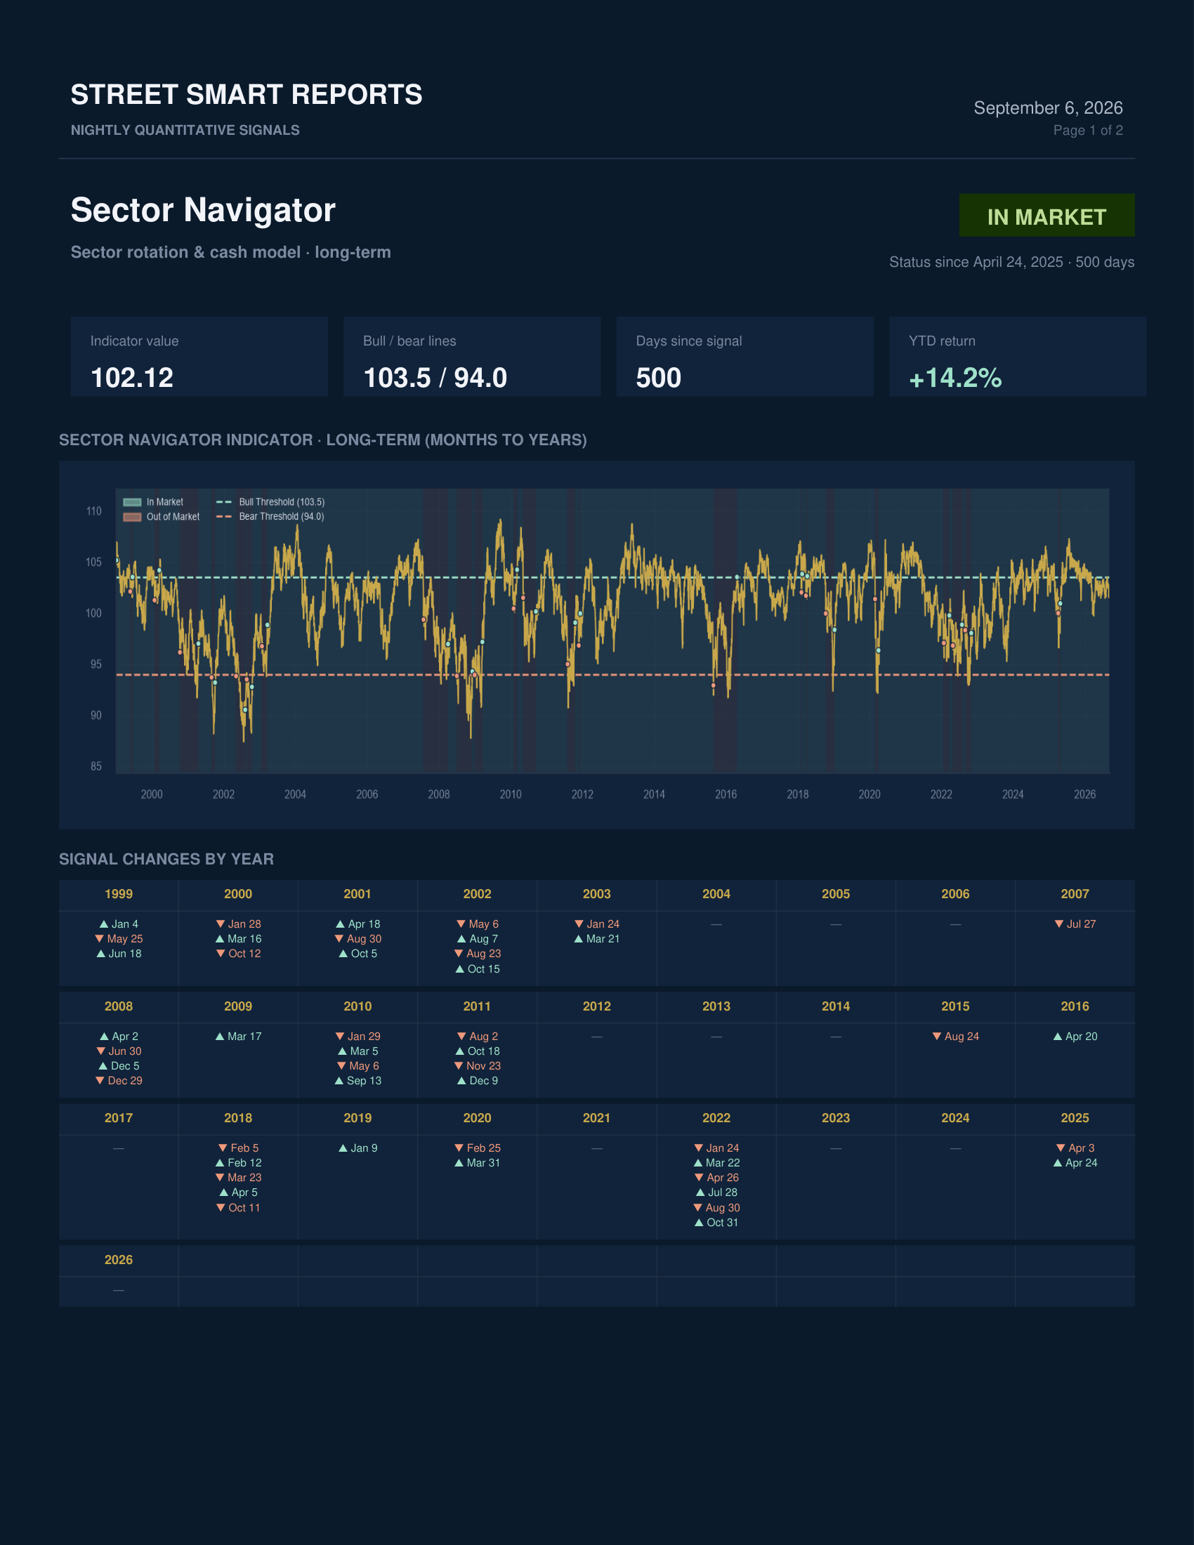Click the Oct 15 entry under 2002

click(478, 969)
